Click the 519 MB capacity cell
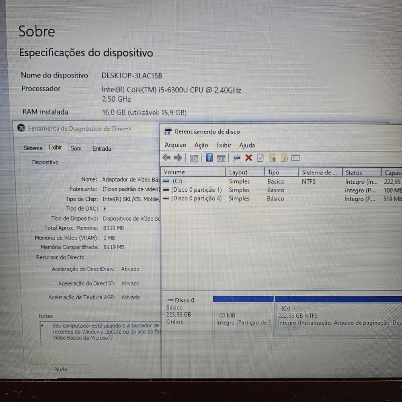This screenshot has width=402, height=402. coord(392,199)
